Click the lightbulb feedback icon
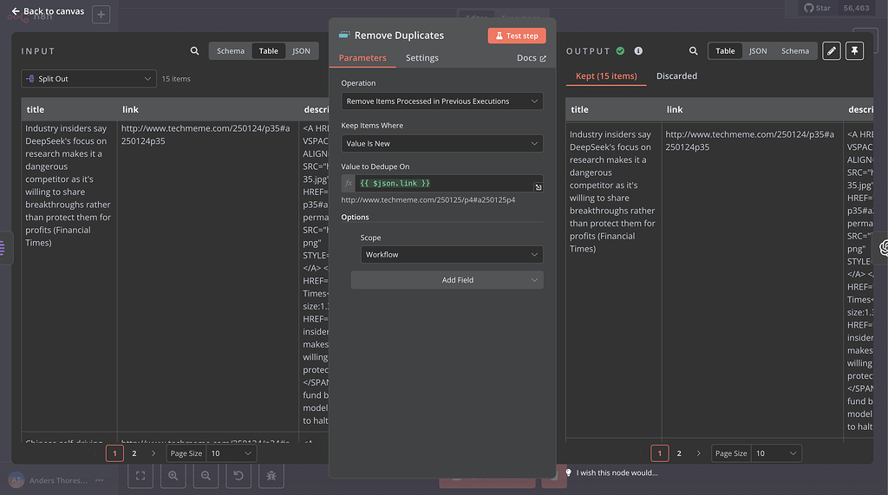Viewport: 888px width, 495px height. coord(568,472)
